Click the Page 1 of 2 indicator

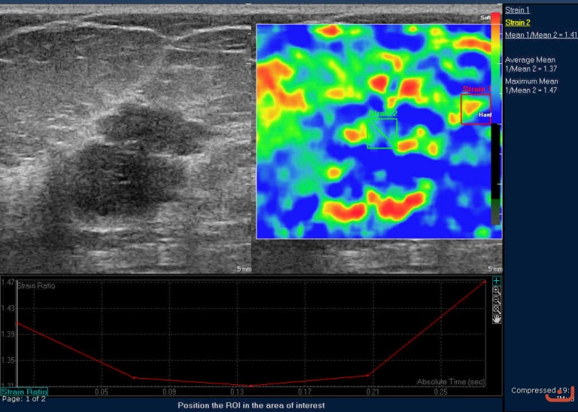[23, 399]
